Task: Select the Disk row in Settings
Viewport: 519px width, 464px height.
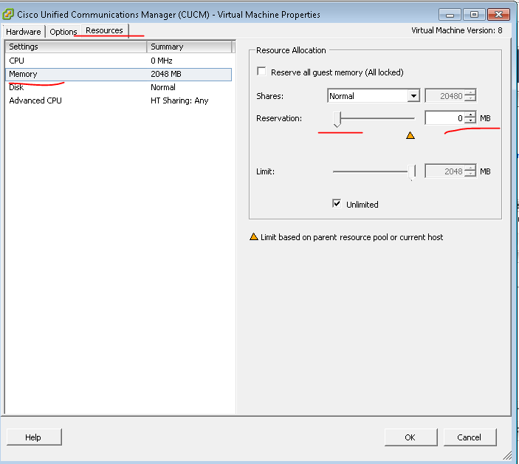Action: (118, 87)
